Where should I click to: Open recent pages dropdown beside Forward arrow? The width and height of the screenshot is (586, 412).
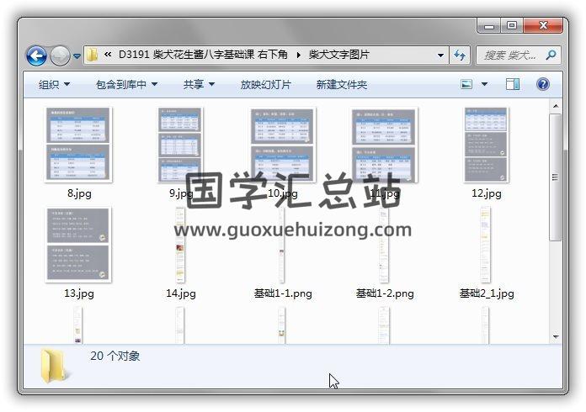tap(77, 56)
